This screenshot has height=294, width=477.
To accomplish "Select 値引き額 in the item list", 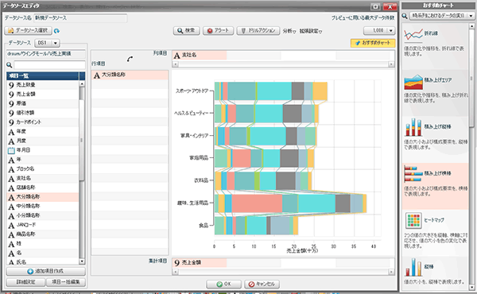I will (x=43, y=113).
